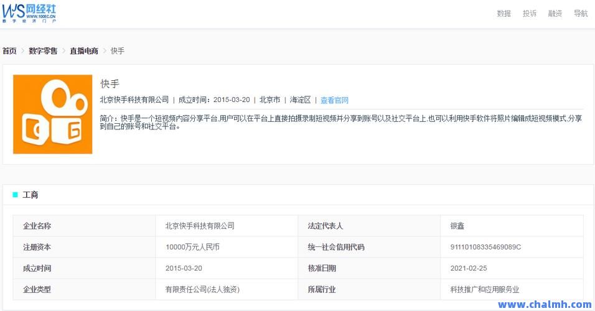
Task: Click the 快手 breadcrumb entry
Action: click(118, 51)
